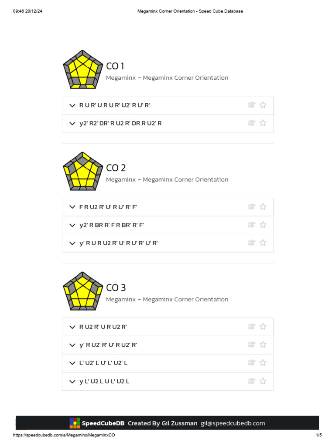
Task: Click graduation cap icon for R U R' U R U R' U2' algorithm
Action: tap(251, 105)
